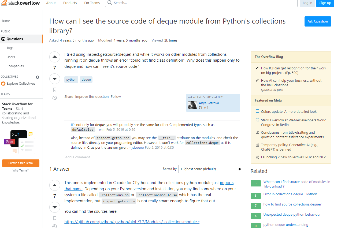The width and height of the screenshot is (356, 228).
Task: Follow this question
Action: click(116, 97)
